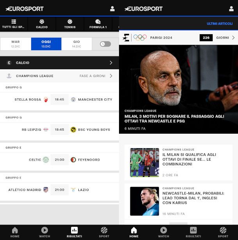Select Tennis racket icon in sports bar

70,21
